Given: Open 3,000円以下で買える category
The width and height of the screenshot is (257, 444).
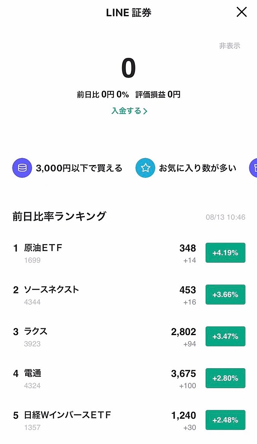Looking at the screenshot, I should pos(79,168).
